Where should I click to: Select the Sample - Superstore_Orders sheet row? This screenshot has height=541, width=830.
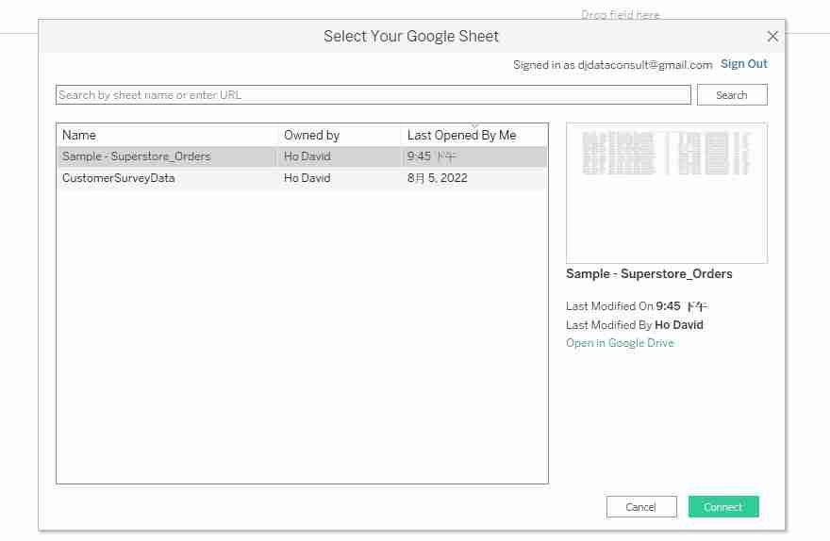[x=137, y=156]
